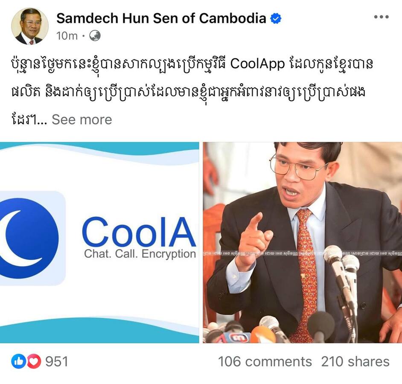Open the press conference photo of the man pointing

click(302, 242)
